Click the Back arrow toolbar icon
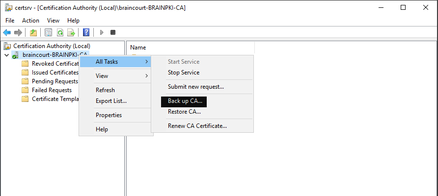The width and height of the screenshot is (438, 196). (7, 33)
